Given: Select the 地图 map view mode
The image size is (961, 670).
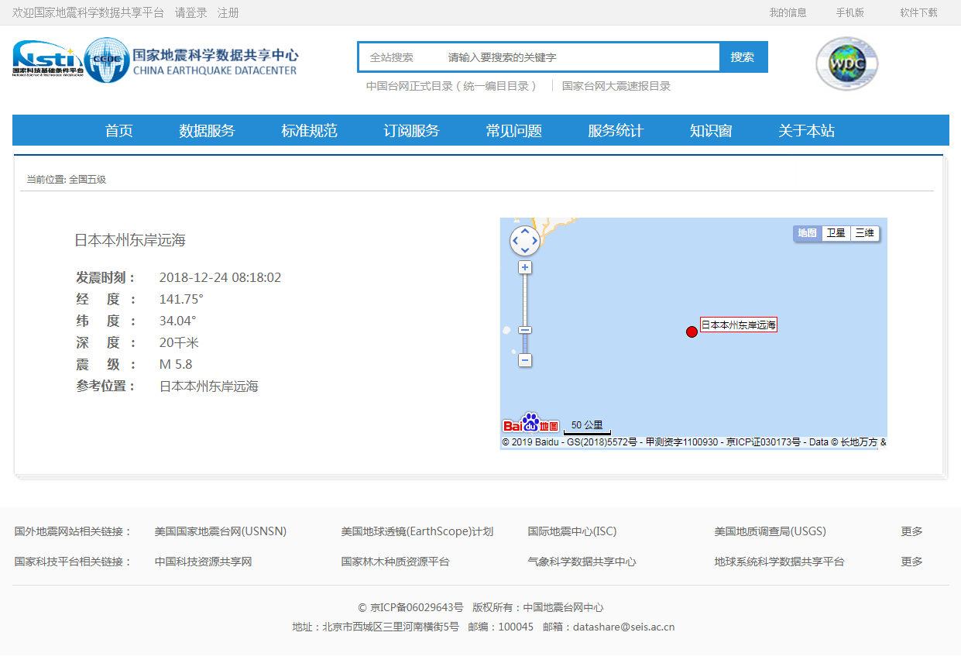Looking at the screenshot, I should click(x=808, y=232).
